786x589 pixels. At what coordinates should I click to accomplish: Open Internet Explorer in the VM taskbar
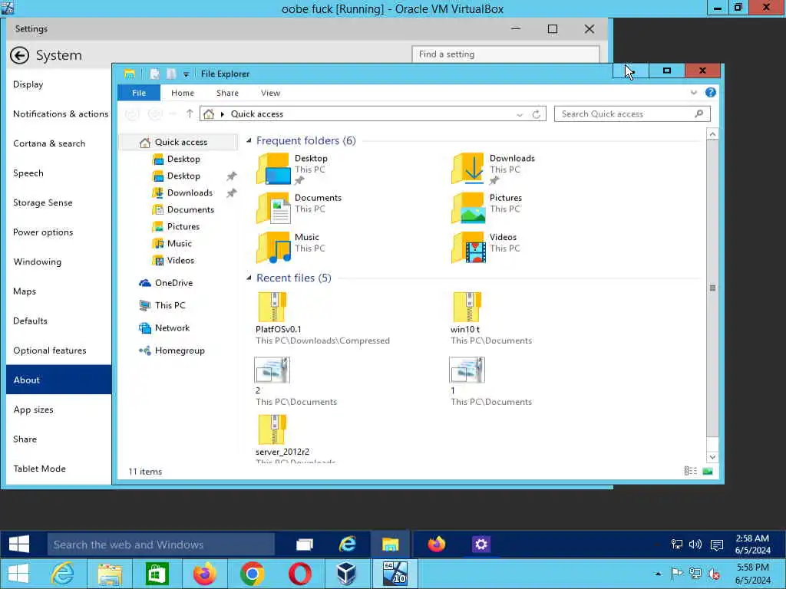click(x=347, y=544)
